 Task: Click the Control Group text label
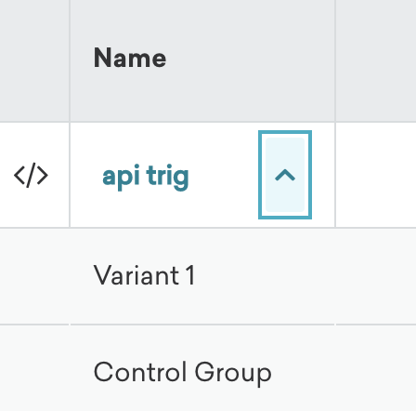click(183, 372)
